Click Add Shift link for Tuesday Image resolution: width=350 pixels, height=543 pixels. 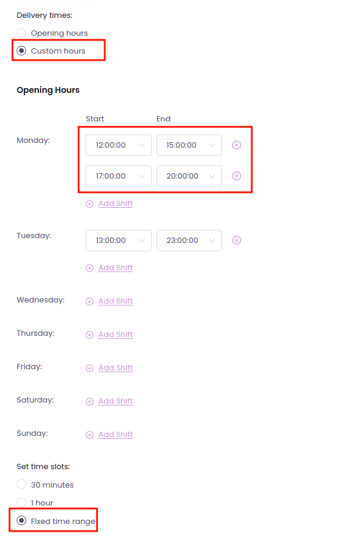pyautogui.click(x=115, y=268)
